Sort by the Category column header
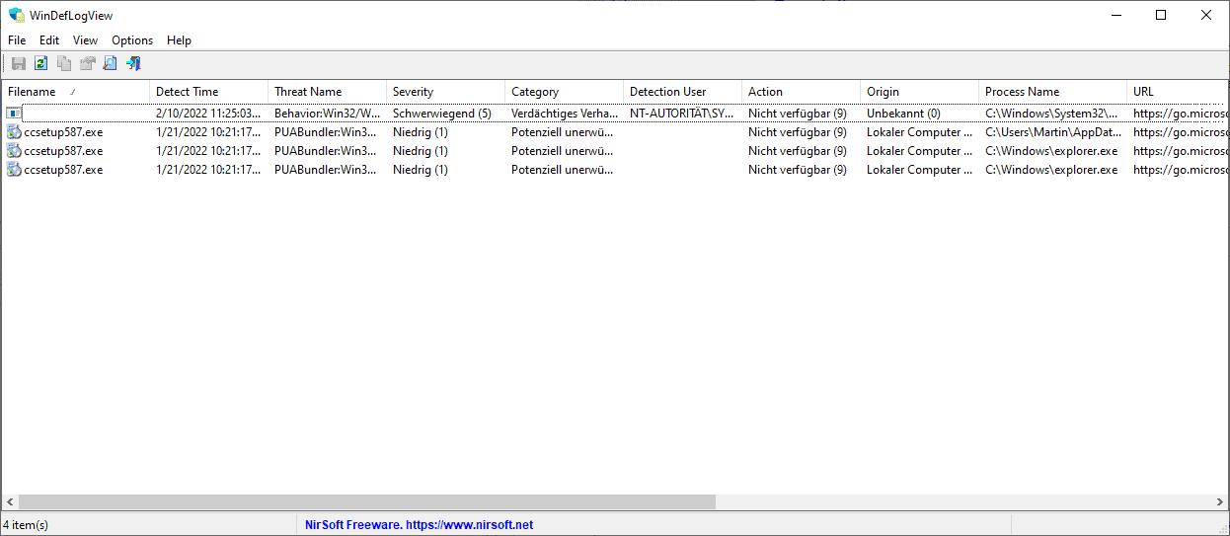 click(565, 92)
